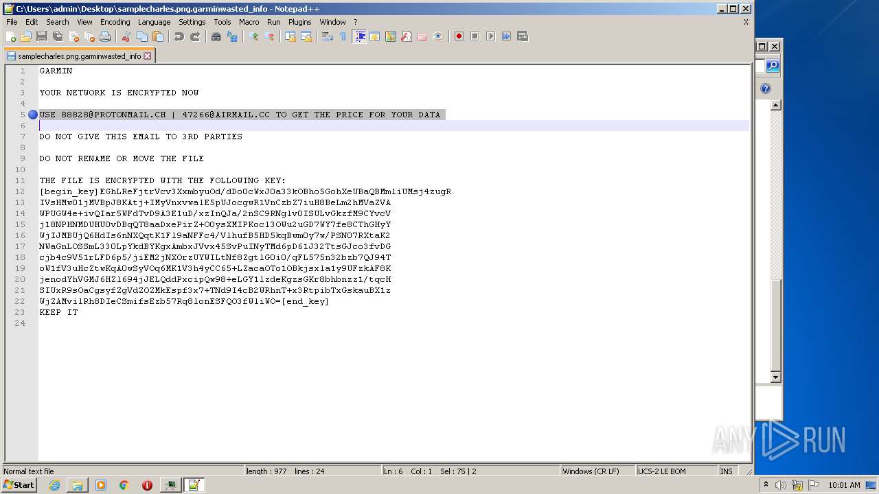Image resolution: width=879 pixels, height=494 pixels.
Task: Open the Edit menu
Action: click(32, 22)
